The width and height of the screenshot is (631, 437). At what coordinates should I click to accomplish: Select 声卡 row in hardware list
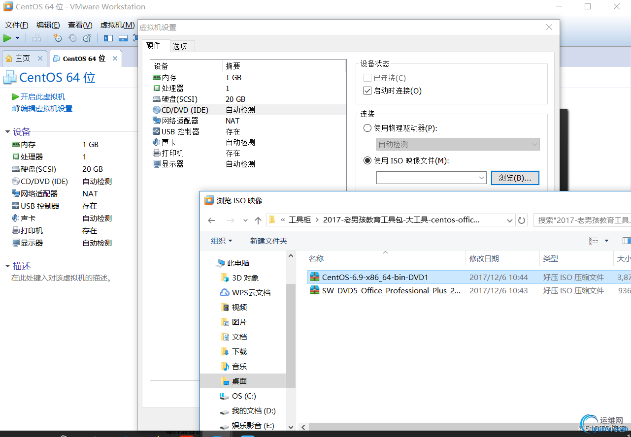[x=248, y=143]
